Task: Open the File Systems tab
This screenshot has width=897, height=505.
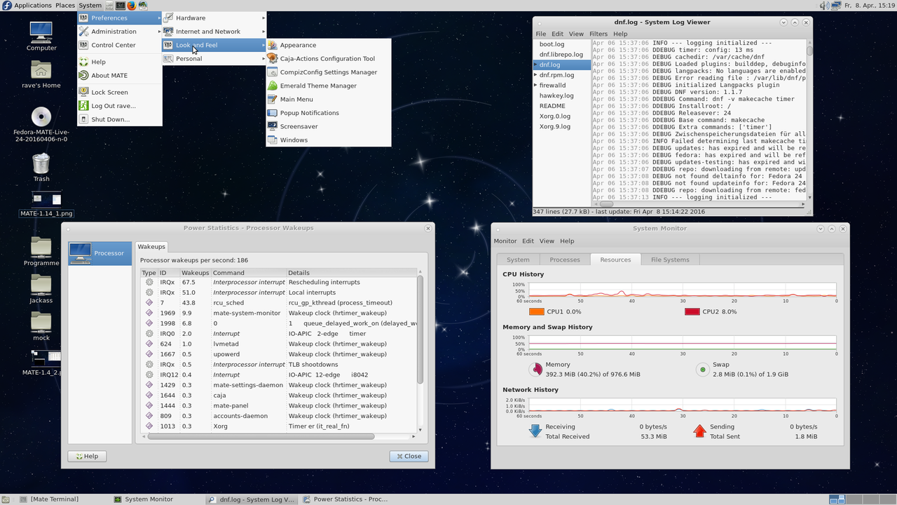Action: point(669,260)
